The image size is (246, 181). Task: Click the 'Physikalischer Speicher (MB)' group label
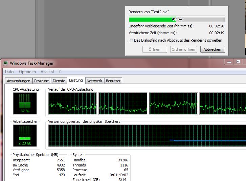click(36, 155)
